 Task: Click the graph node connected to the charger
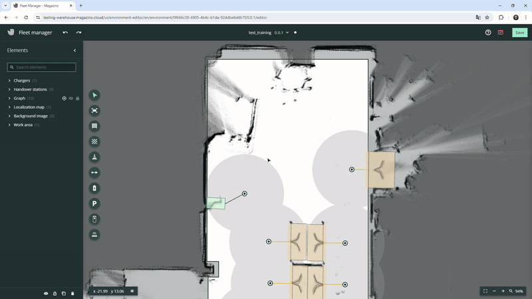point(244,193)
